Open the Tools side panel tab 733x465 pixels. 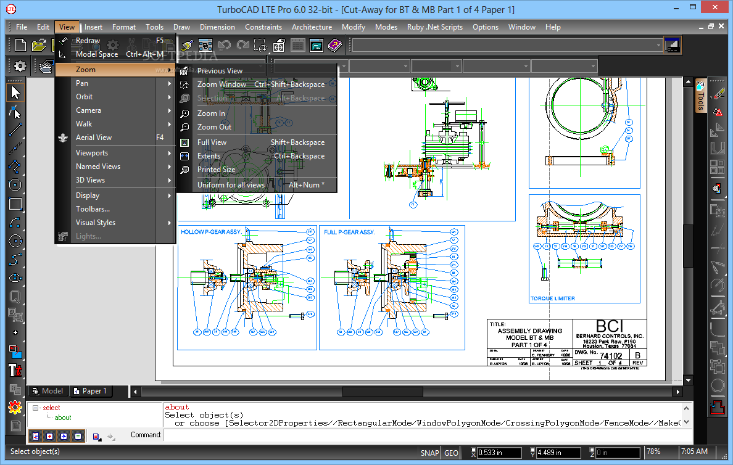[700, 96]
